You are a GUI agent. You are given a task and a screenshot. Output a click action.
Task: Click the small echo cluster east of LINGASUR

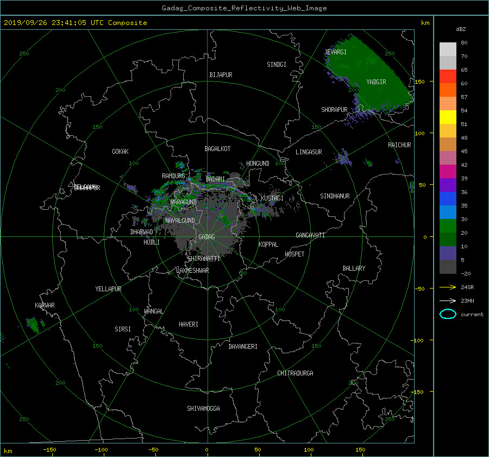coord(343,158)
